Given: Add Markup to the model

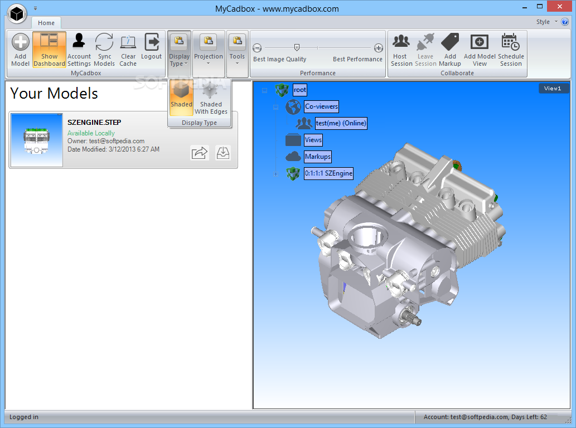Looking at the screenshot, I should 450,50.
